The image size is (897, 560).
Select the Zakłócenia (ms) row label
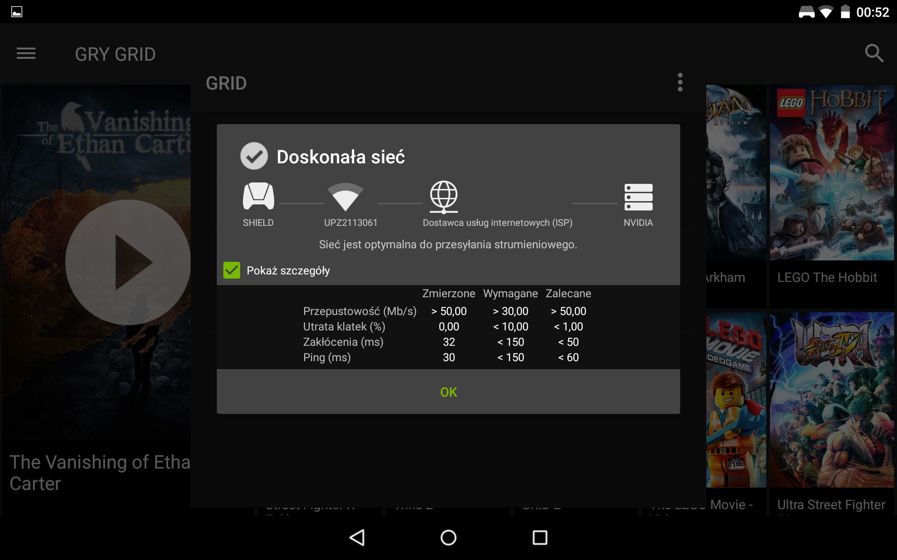point(343,342)
